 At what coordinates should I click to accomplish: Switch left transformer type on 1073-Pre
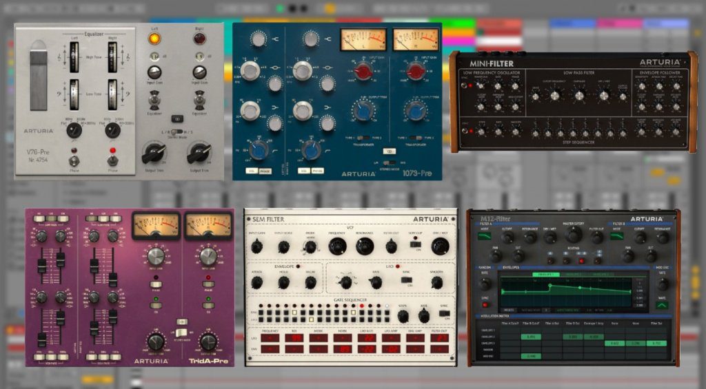point(363,138)
